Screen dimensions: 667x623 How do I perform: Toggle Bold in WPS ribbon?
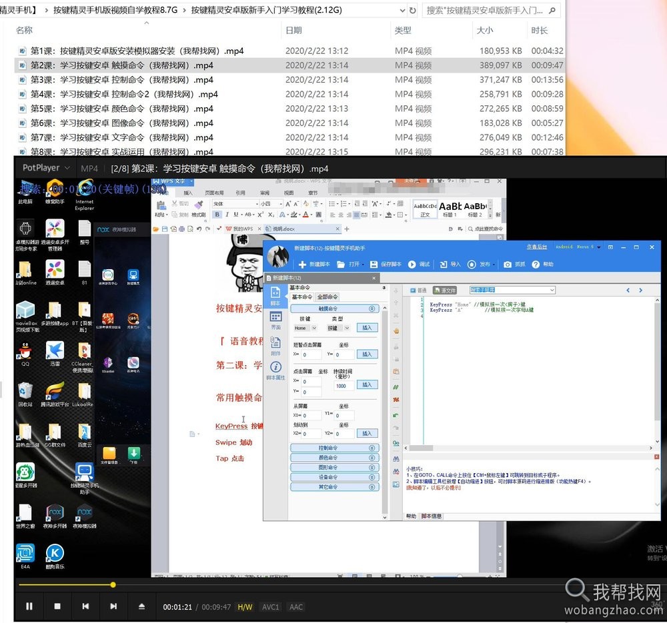[217, 215]
